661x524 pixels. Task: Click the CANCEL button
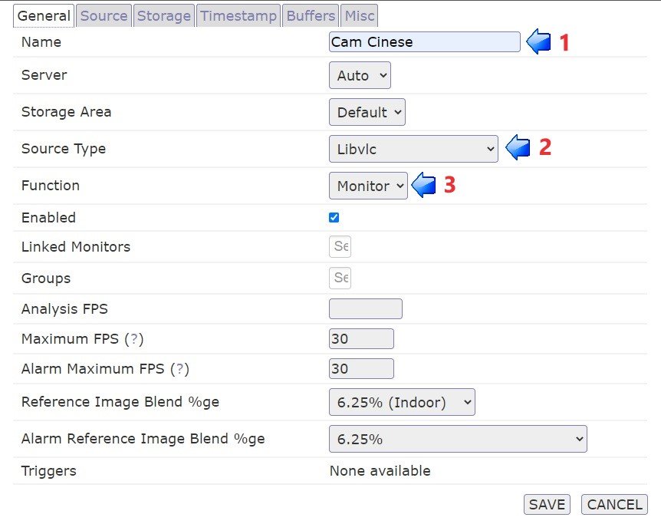pos(613,504)
